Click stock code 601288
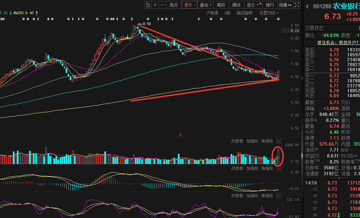Viewport: 360px width, 218px height. [322, 6]
